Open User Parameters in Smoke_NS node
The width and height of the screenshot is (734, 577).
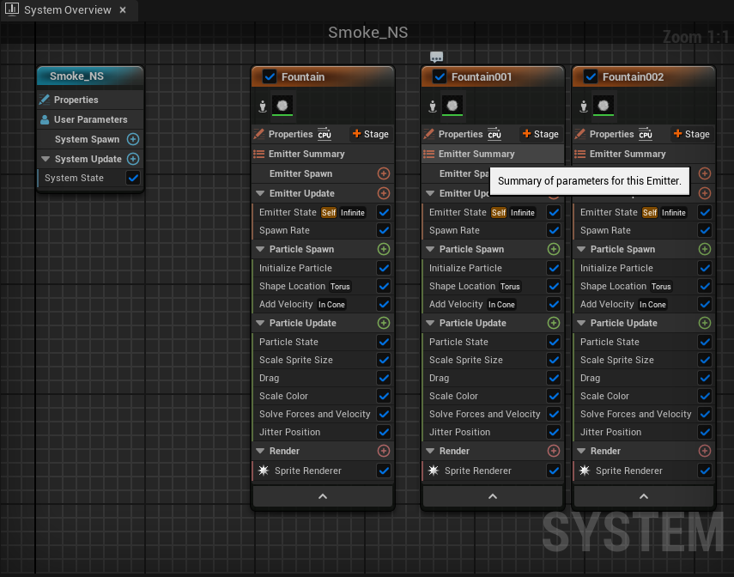pyautogui.click(x=90, y=119)
